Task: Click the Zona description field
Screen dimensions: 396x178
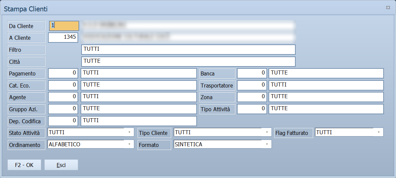Action: [x=326, y=97]
